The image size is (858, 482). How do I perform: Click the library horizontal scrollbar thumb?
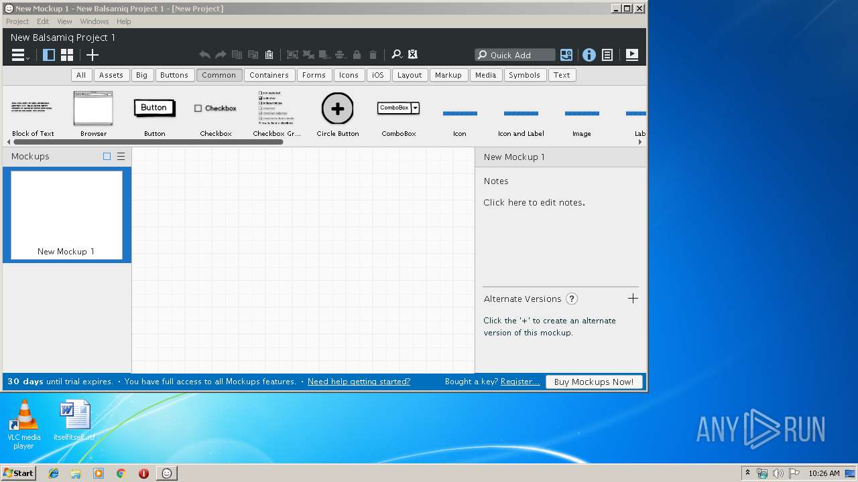(148, 142)
